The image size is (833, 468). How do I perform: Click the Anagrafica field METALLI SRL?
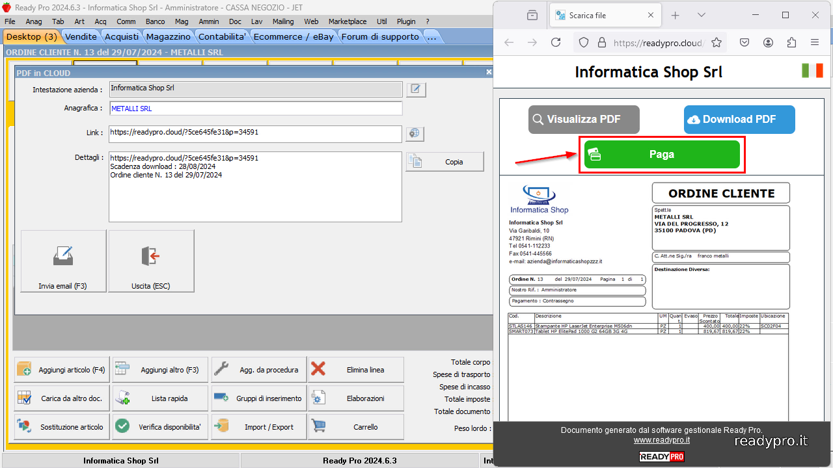coord(255,109)
